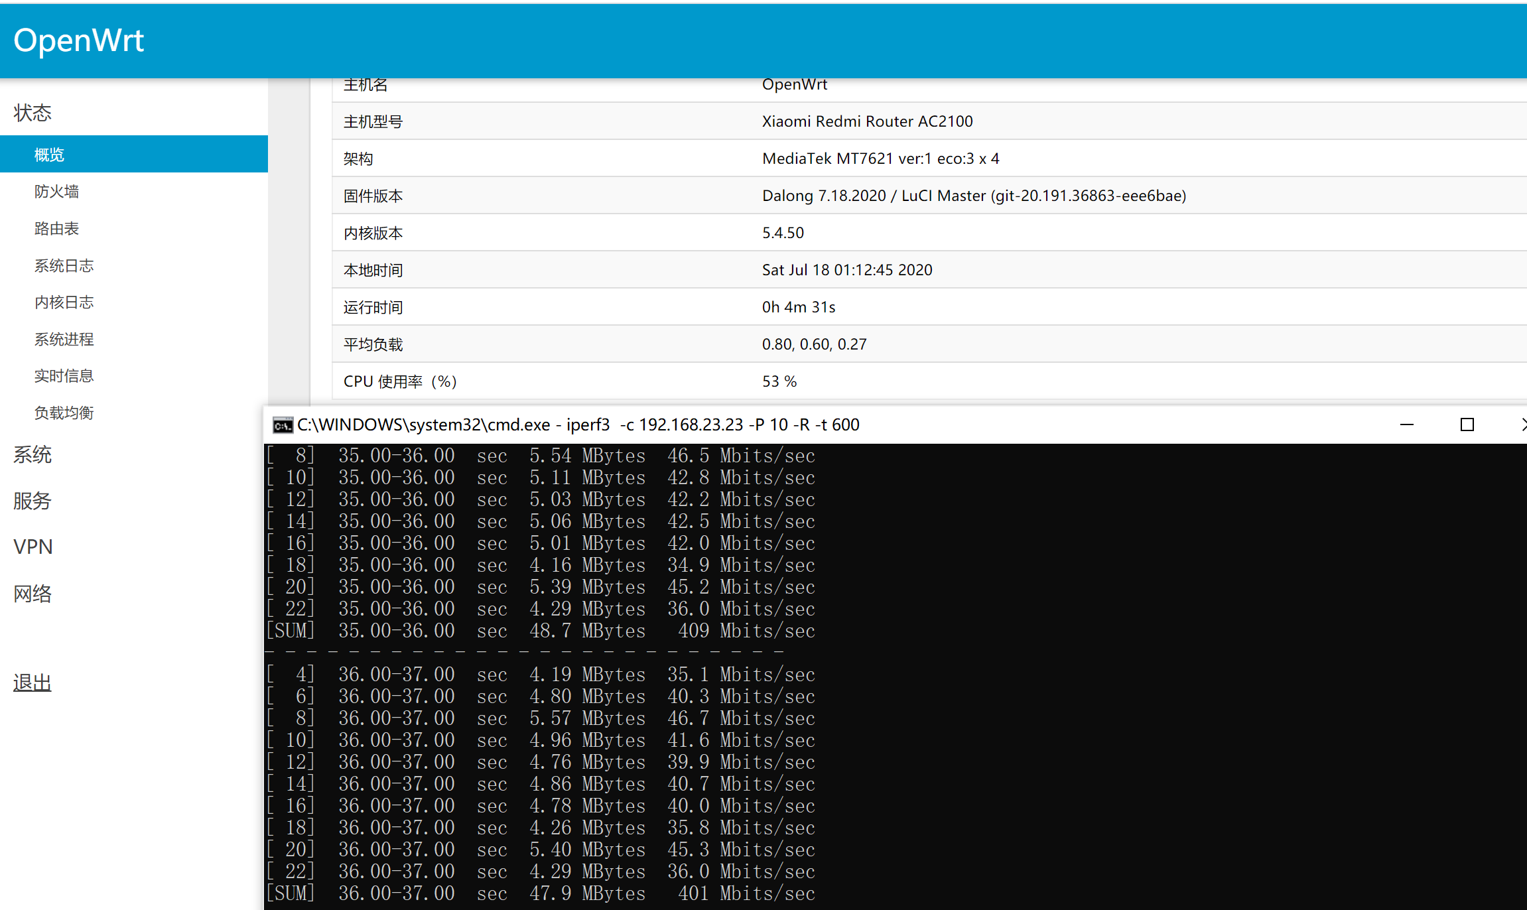This screenshot has height=910, width=1527.
Task: Expand the 系统 menu section
Action: (33, 455)
